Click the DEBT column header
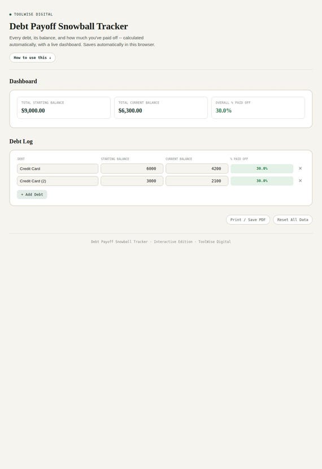This screenshot has height=469, width=322. [21, 159]
